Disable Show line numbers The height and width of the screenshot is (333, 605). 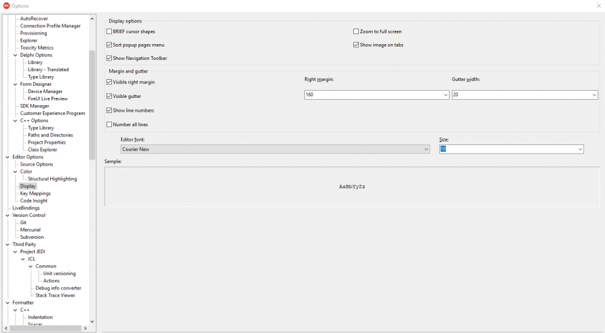point(109,110)
